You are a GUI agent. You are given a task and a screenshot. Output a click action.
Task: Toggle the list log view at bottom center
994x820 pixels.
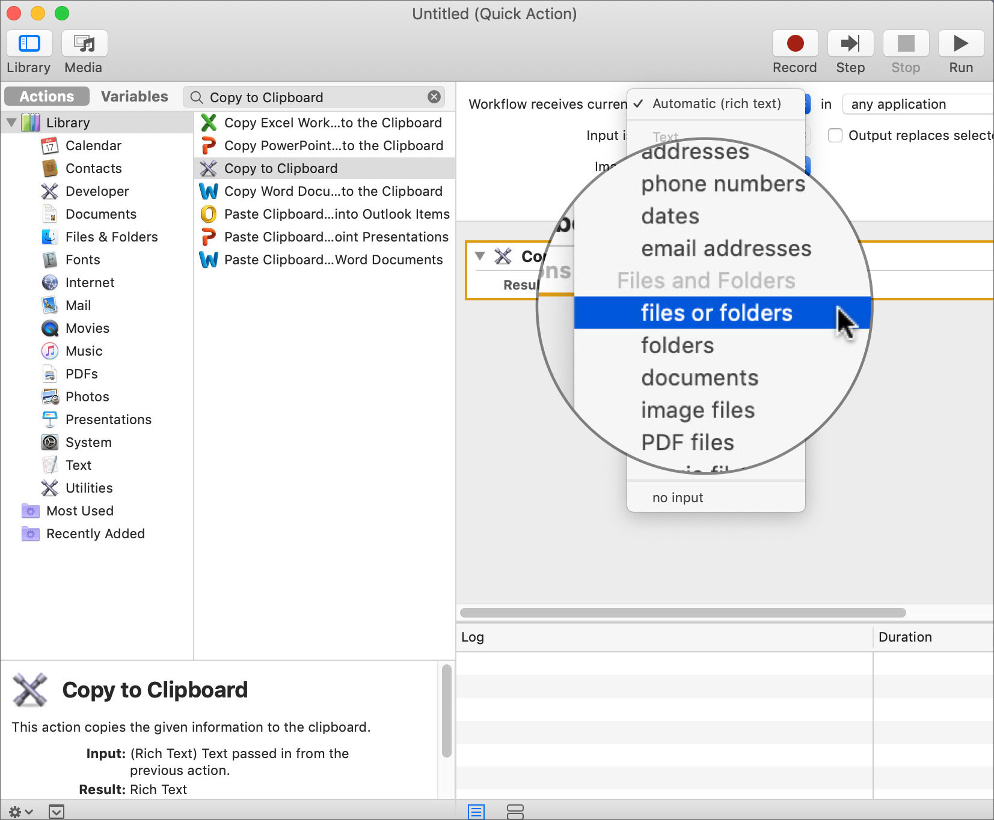pos(476,812)
